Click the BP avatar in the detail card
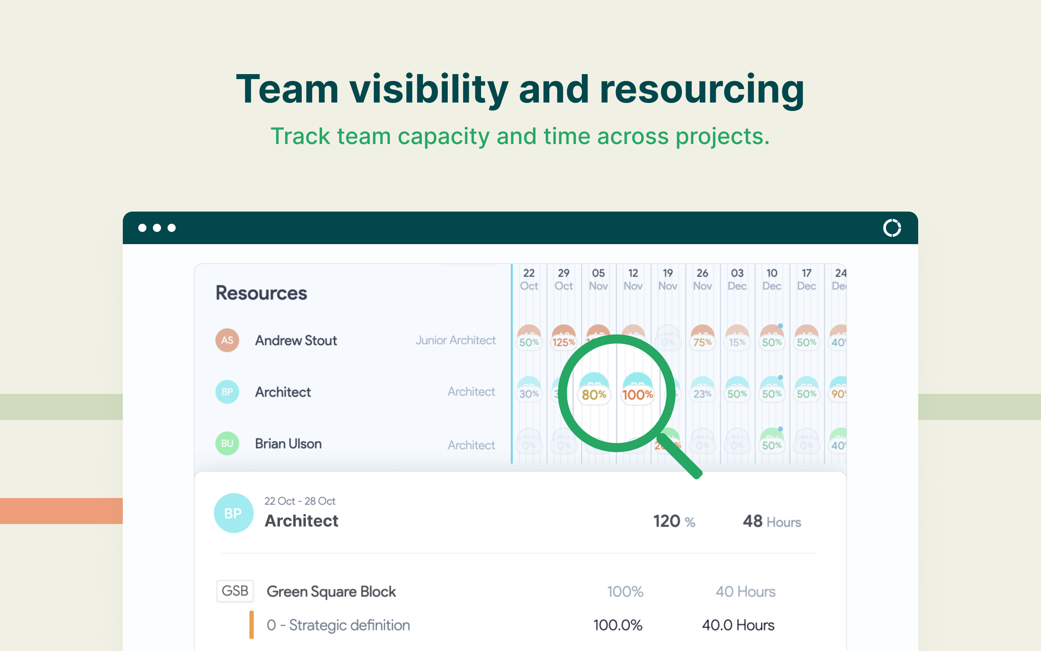The width and height of the screenshot is (1041, 651). point(233,513)
